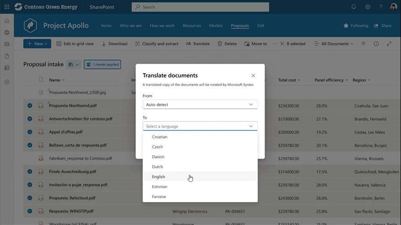Clear the 8 selected items
This screenshot has width=401, height=225.
coord(282,44)
